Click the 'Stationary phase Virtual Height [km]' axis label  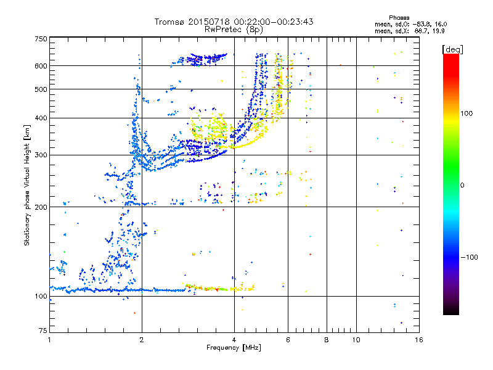[27, 185]
